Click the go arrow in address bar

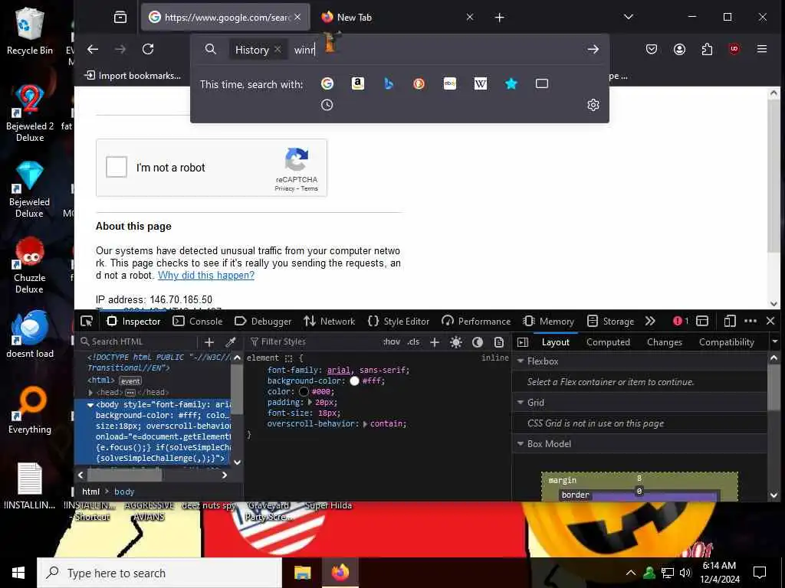click(593, 49)
